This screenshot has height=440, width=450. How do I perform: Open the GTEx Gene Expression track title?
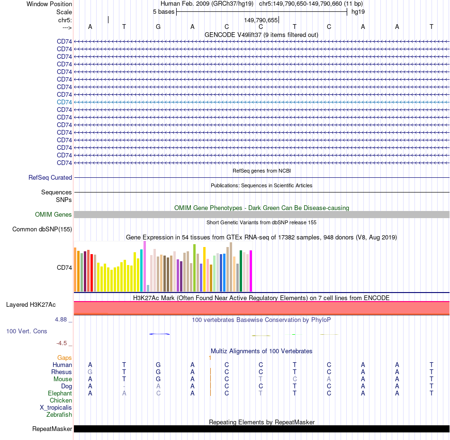click(x=261, y=237)
